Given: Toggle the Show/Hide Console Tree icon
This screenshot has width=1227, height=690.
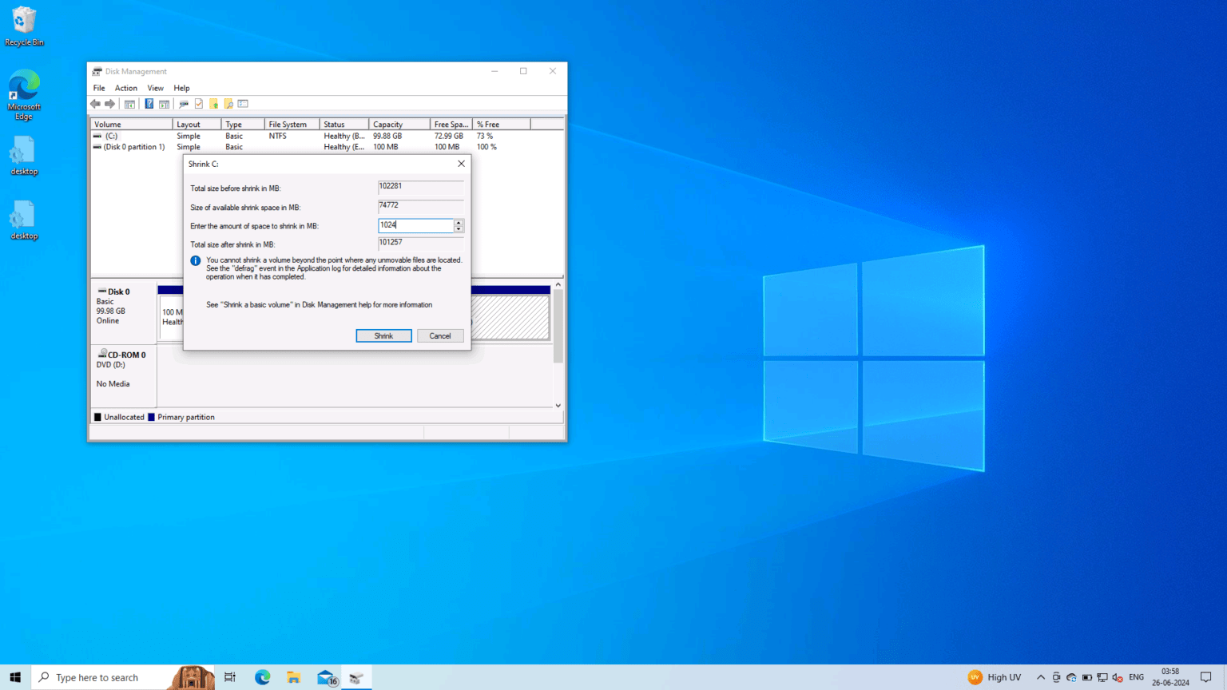Looking at the screenshot, I should [x=129, y=104].
